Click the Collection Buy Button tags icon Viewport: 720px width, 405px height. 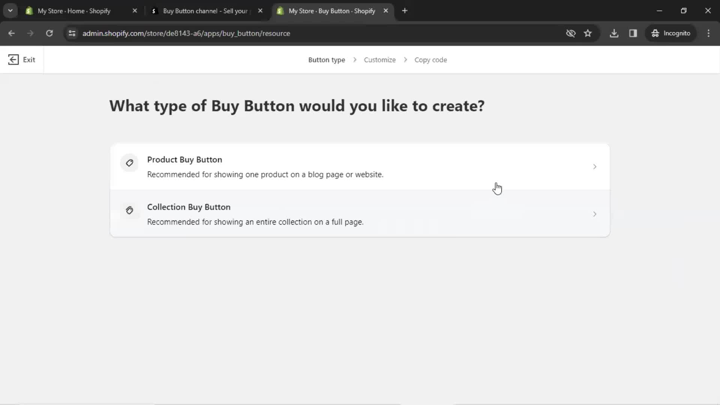[x=129, y=210]
